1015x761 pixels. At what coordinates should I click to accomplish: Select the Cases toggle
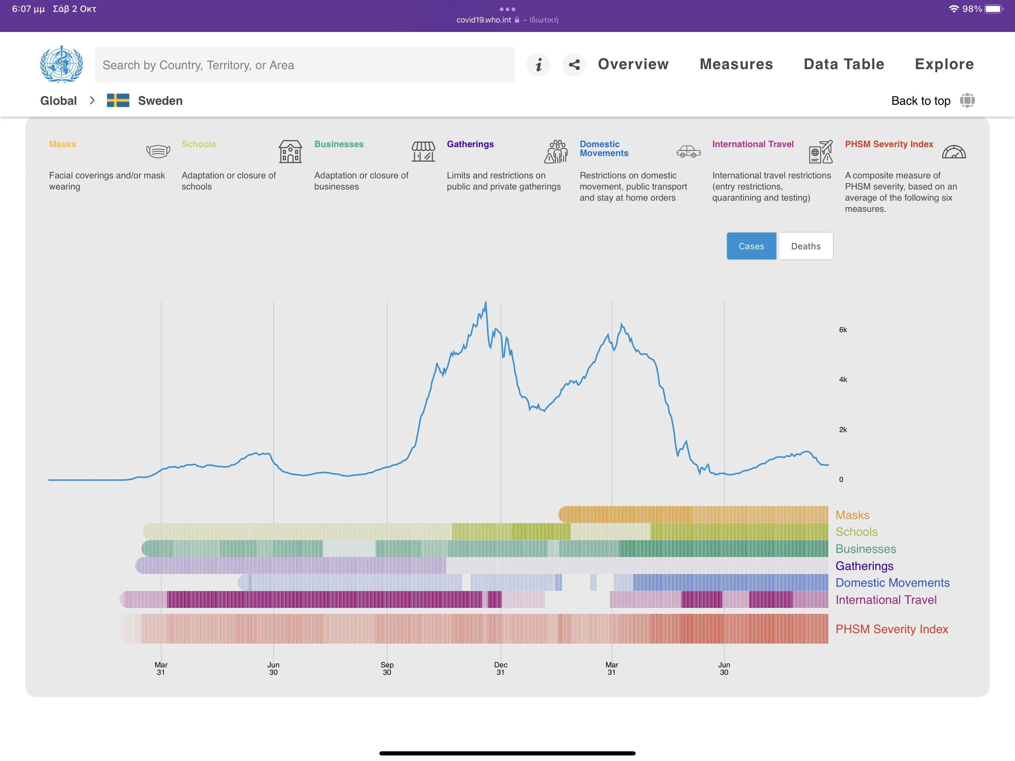coord(752,246)
